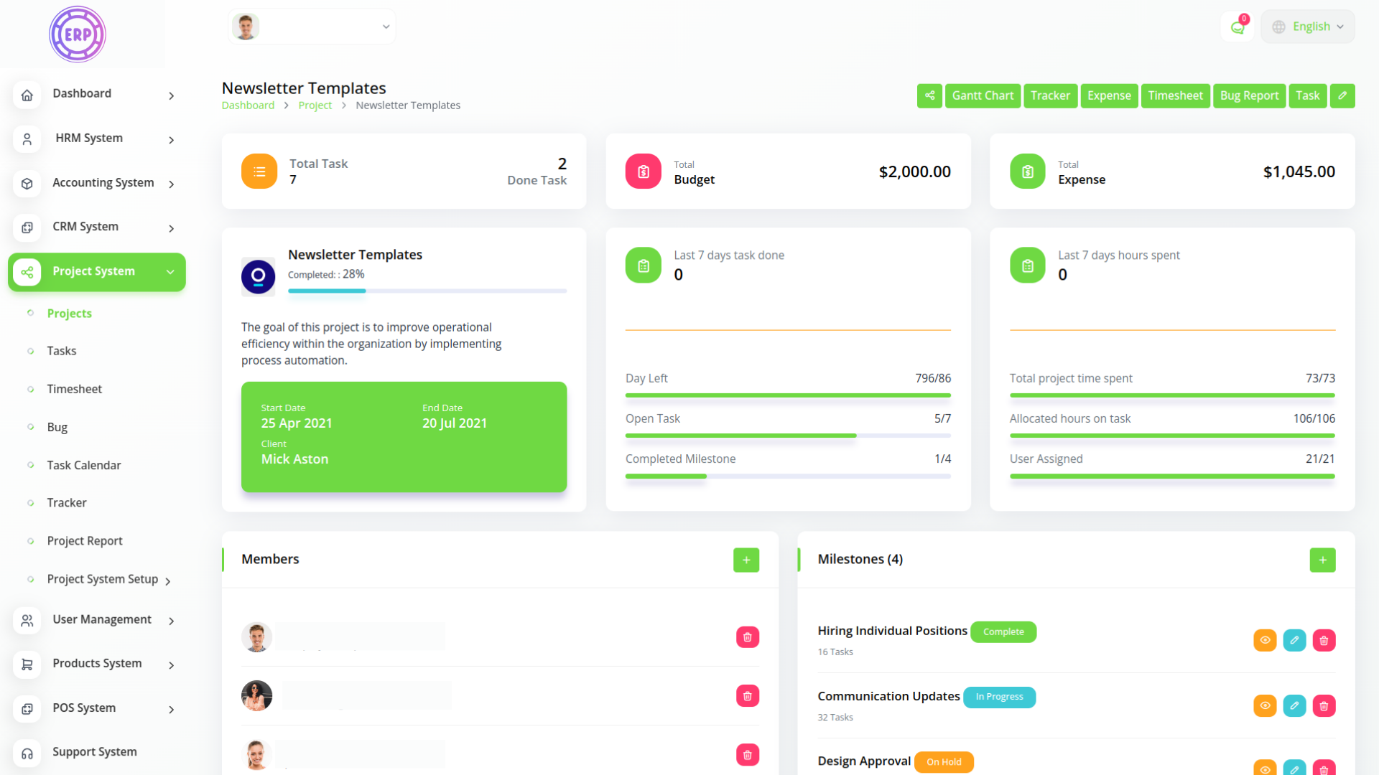Open the user profile dropdown
Image resolution: width=1379 pixels, height=775 pixels.
(x=312, y=27)
